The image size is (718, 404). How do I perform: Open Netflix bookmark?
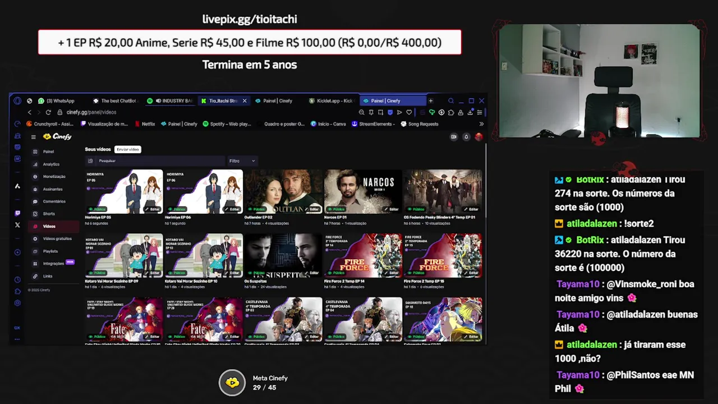144,124
